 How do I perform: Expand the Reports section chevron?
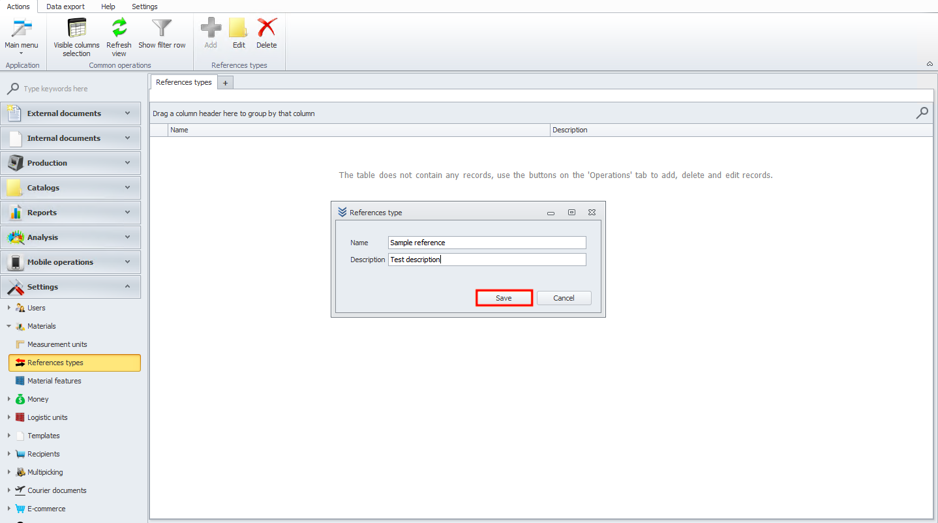click(127, 212)
